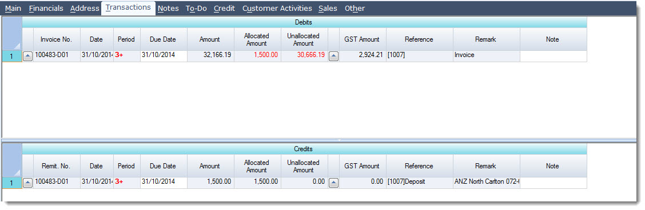Expand the Credits row arrow before Remit. No.
The width and height of the screenshot is (645, 210).
[27, 183]
